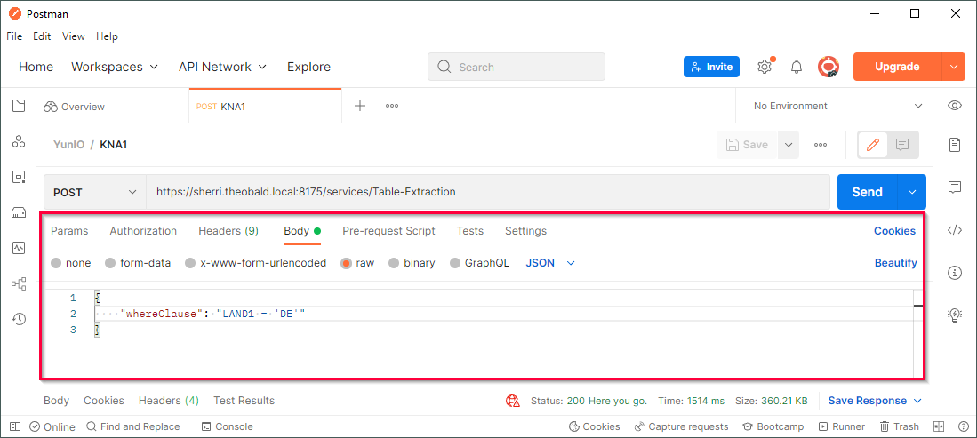Click the Beautify link
This screenshot has height=438, width=977.
pyautogui.click(x=895, y=263)
